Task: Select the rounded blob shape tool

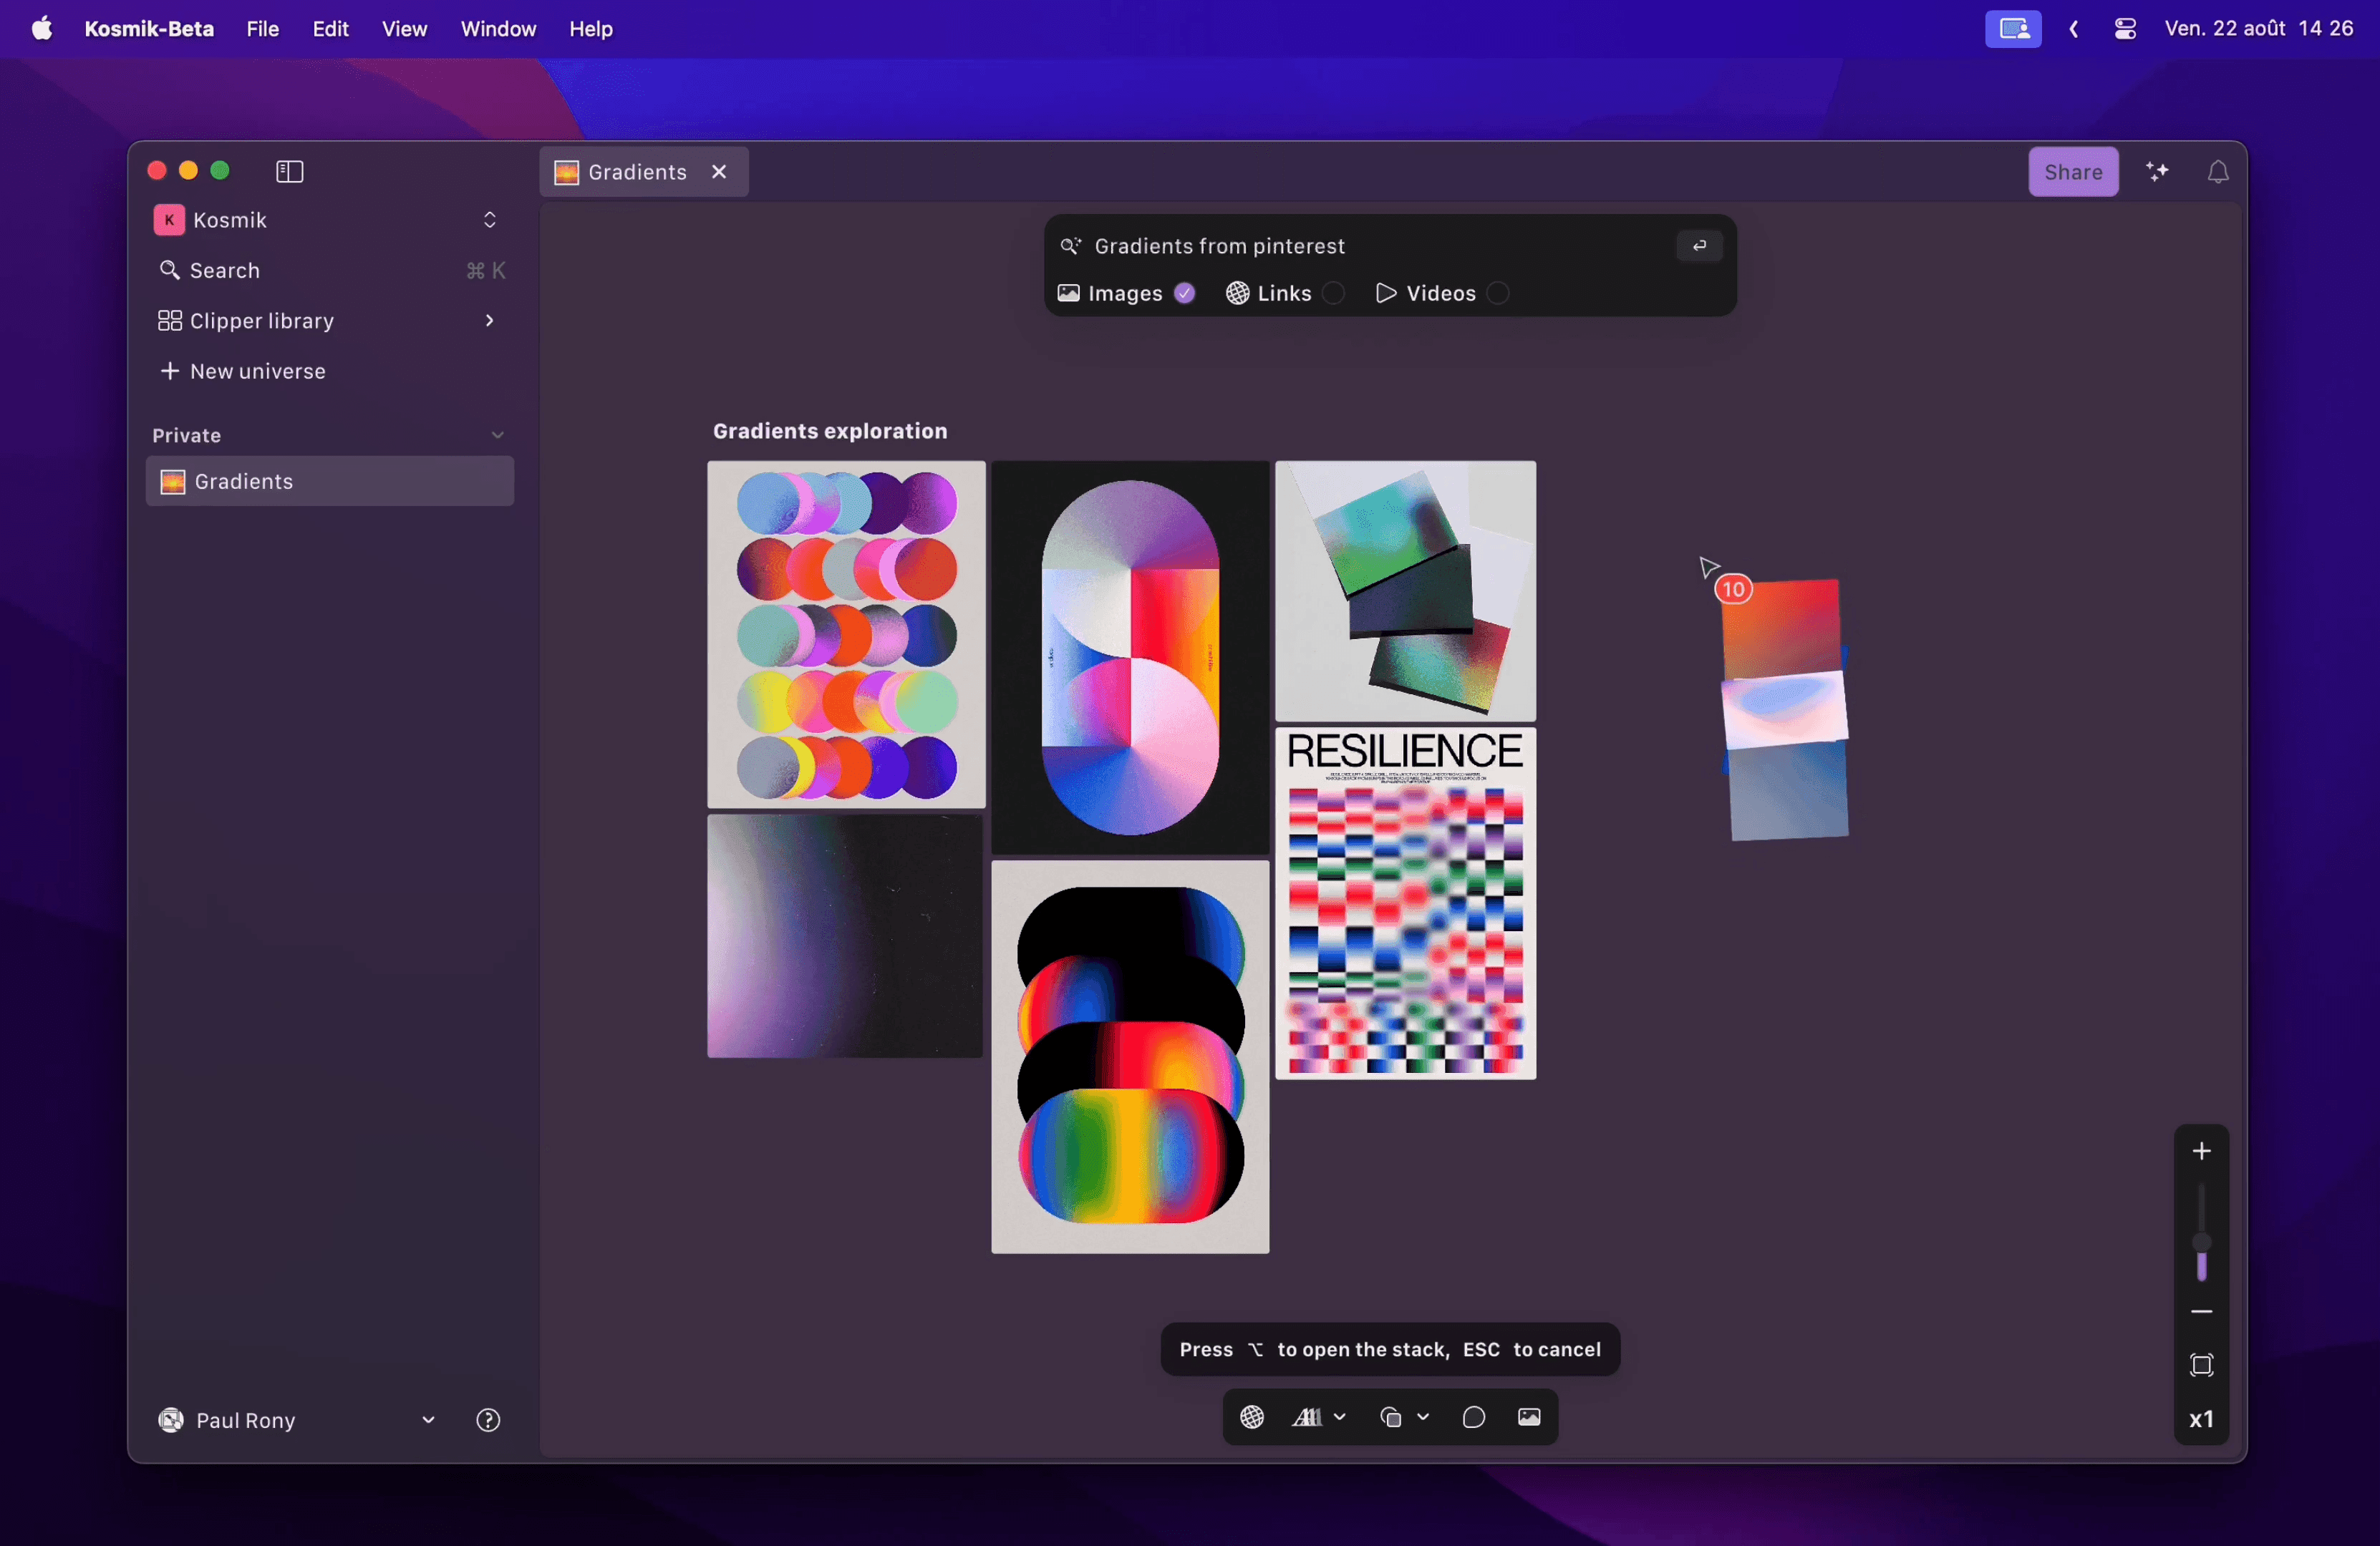Action: click(1473, 1417)
